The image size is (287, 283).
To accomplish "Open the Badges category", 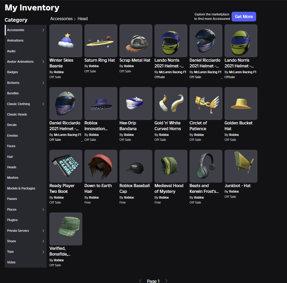I will [x=13, y=72].
